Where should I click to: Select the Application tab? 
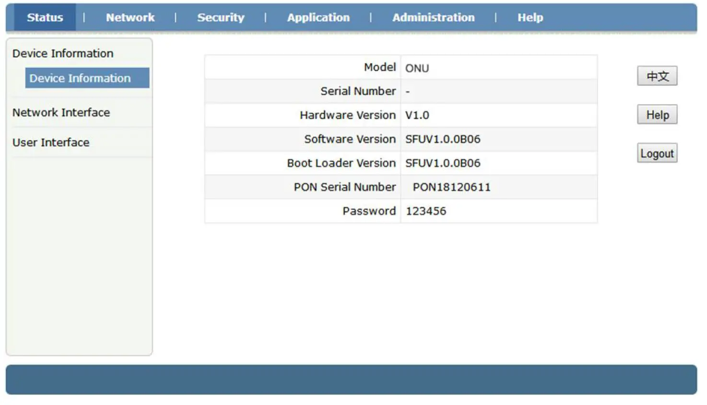(318, 17)
